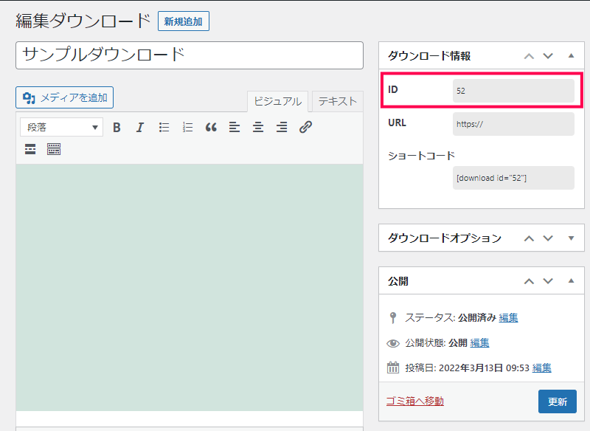The image size is (590, 431).
Task: Align text right
Action: coord(282,127)
